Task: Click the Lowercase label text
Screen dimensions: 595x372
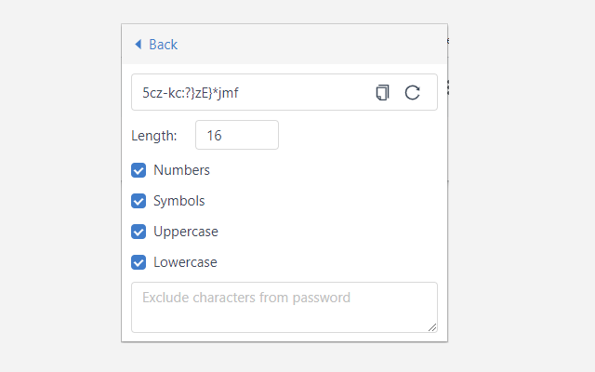Action: coord(185,262)
